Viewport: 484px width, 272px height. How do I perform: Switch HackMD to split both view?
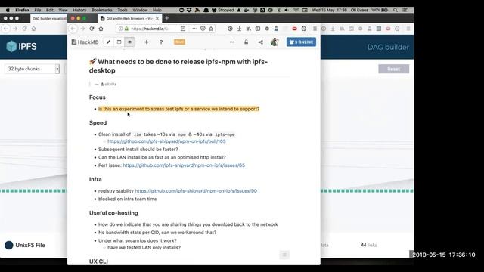[x=119, y=42]
